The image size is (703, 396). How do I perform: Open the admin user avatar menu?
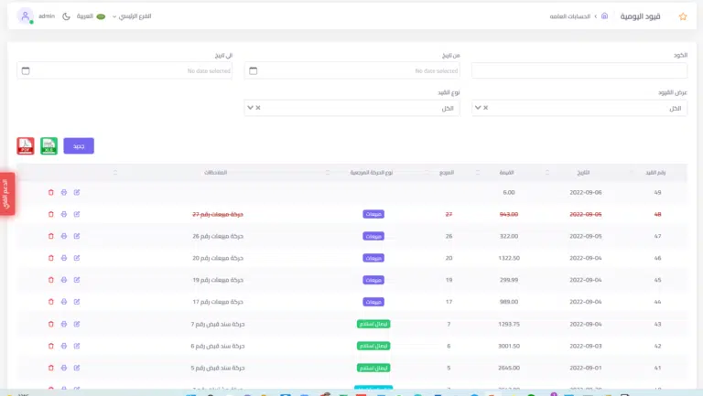tap(25, 16)
